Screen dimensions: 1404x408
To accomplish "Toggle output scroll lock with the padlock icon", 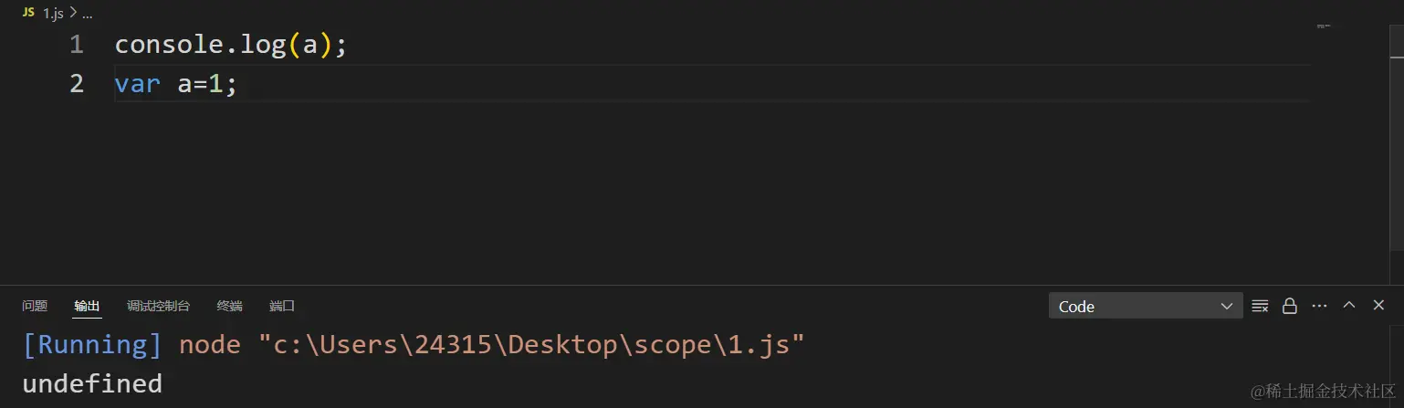I will pos(1290,306).
